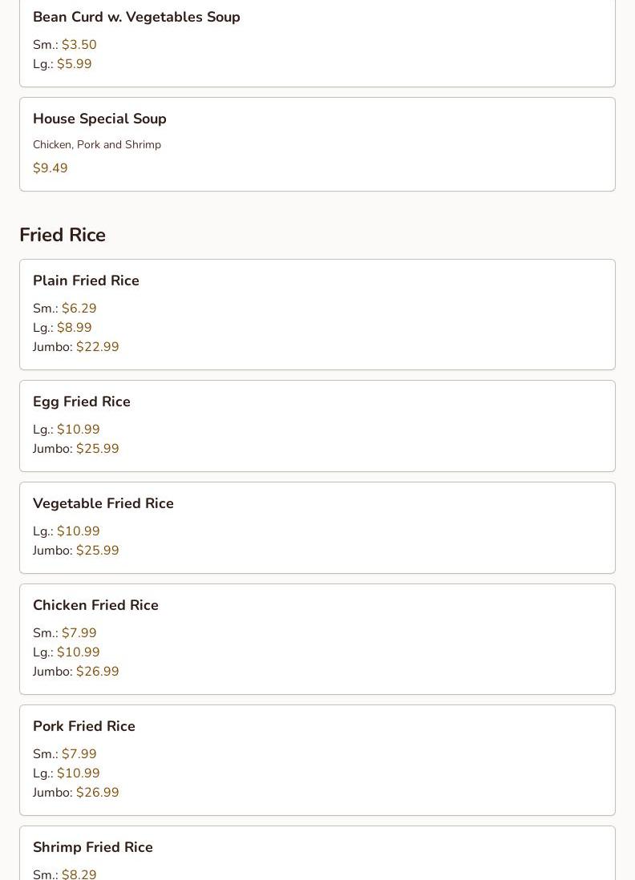The height and width of the screenshot is (880, 635).
Task: Open the House Special Soup item
Action: [99, 119]
